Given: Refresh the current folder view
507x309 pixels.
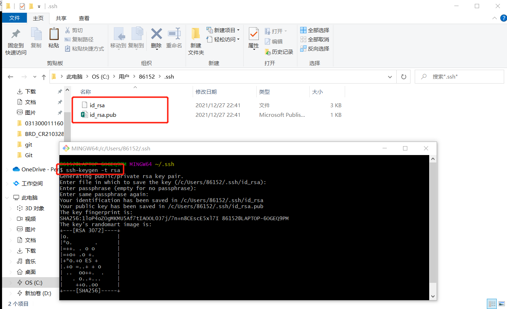Looking at the screenshot, I should (404, 77).
